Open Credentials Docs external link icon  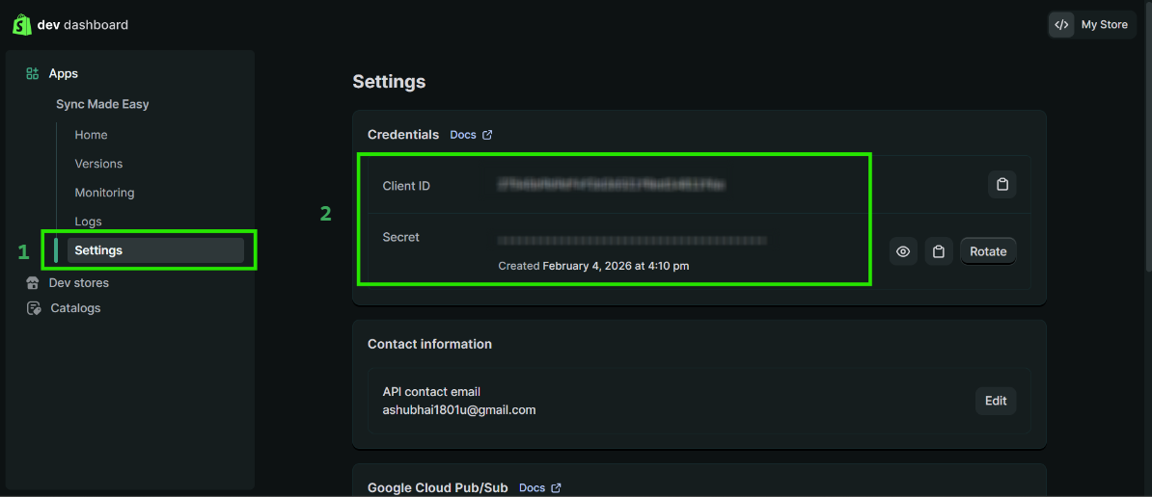[x=487, y=135]
